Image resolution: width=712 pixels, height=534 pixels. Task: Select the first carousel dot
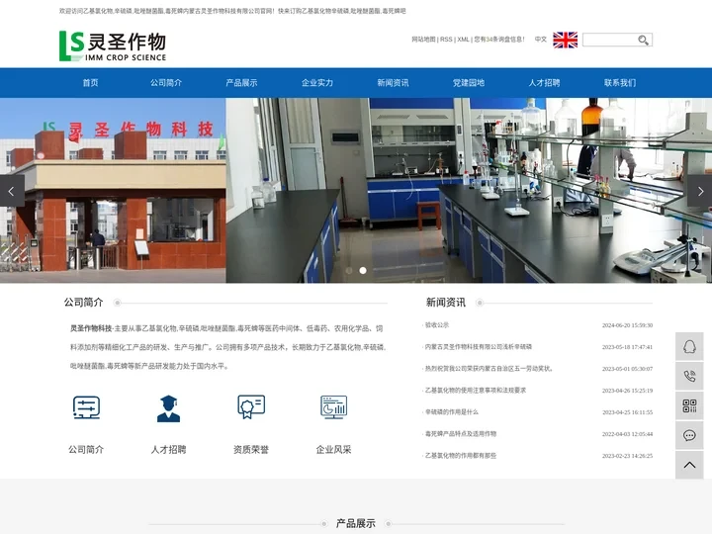click(x=349, y=270)
